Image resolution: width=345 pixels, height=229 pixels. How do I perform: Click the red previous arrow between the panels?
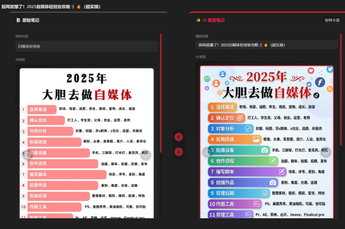[179, 137]
